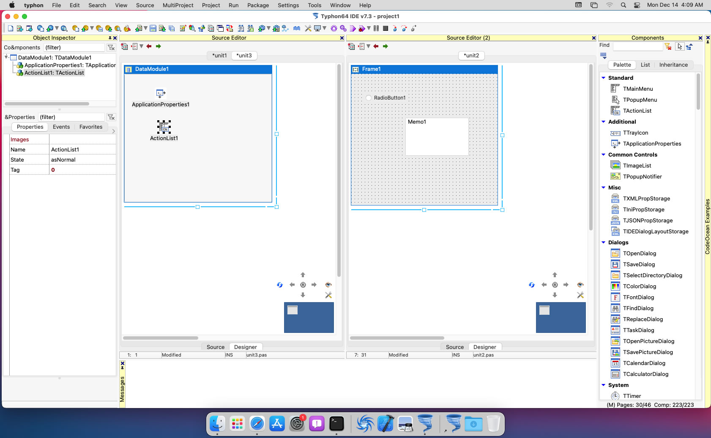Click the State property value asNormal

coord(82,160)
